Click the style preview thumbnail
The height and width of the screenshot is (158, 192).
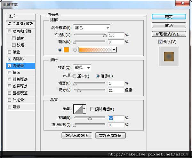pos(169,56)
